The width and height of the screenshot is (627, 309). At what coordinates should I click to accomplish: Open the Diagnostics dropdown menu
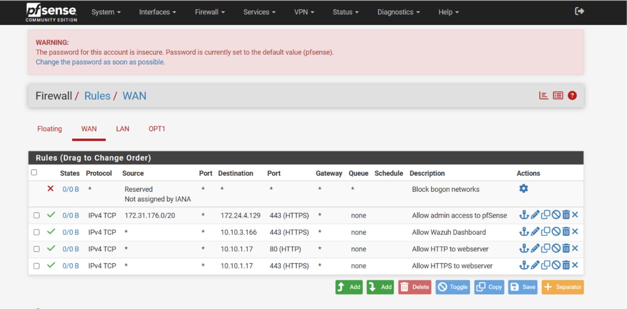click(x=399, y=12)
